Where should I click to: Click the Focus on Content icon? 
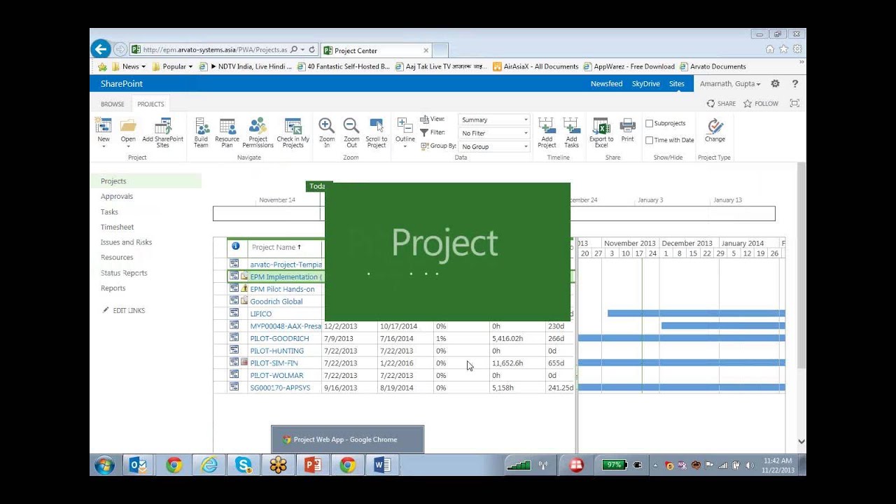click(x=794, y=103)
